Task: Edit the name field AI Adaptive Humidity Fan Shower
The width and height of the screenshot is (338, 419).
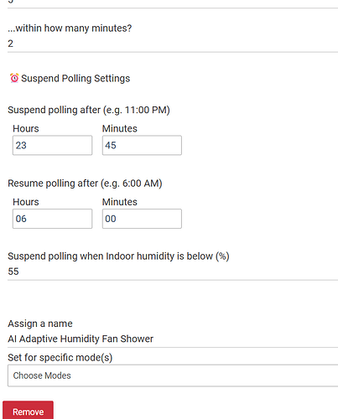Action: tap(173, 339)
